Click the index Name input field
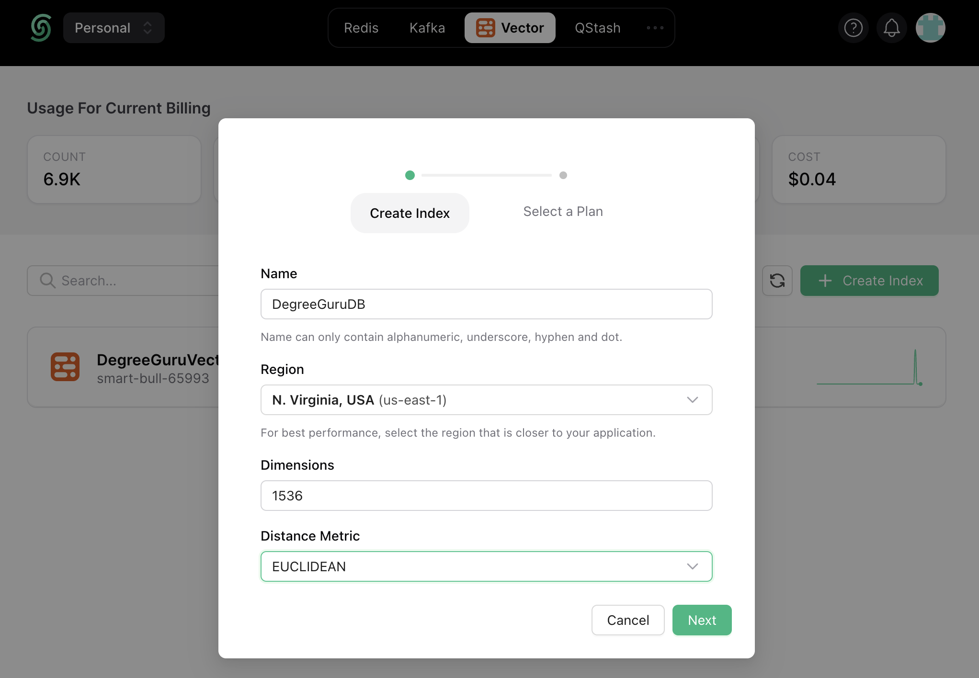 tap(486, 304)
